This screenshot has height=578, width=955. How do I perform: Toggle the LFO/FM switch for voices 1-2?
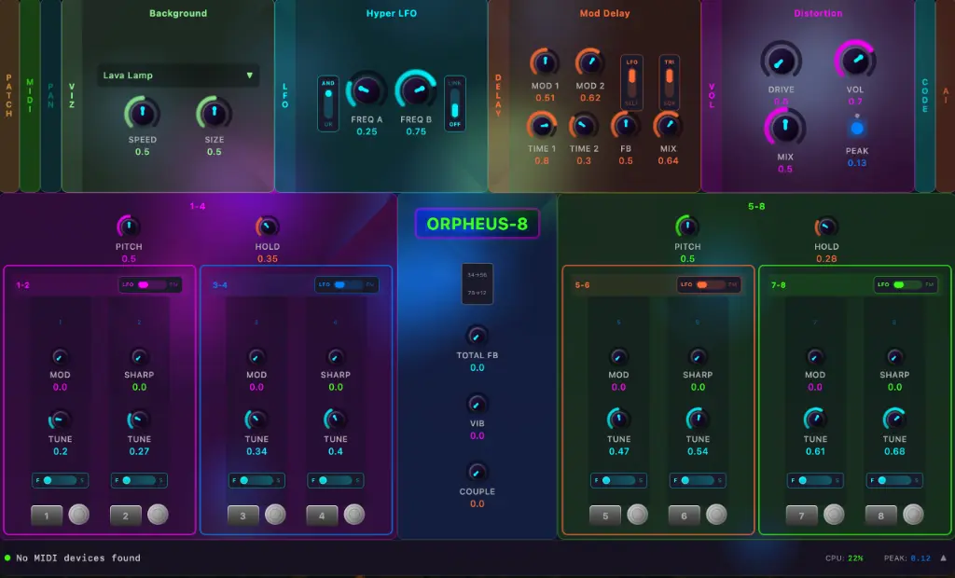pos(149,285)
